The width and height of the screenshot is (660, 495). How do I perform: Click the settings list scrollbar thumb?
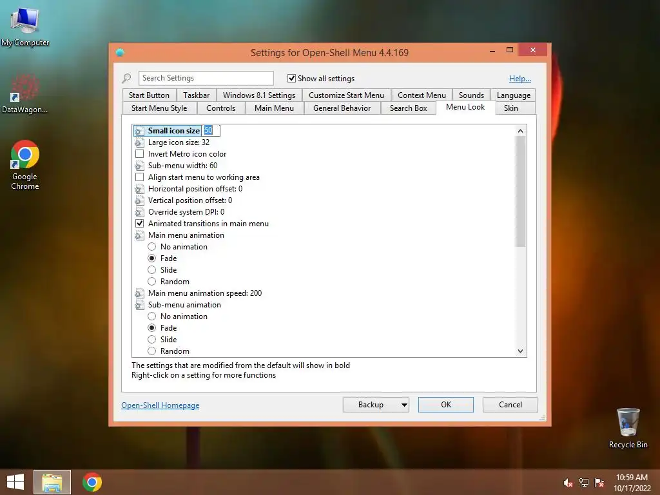pyautogui.click(x=521, y=191)
